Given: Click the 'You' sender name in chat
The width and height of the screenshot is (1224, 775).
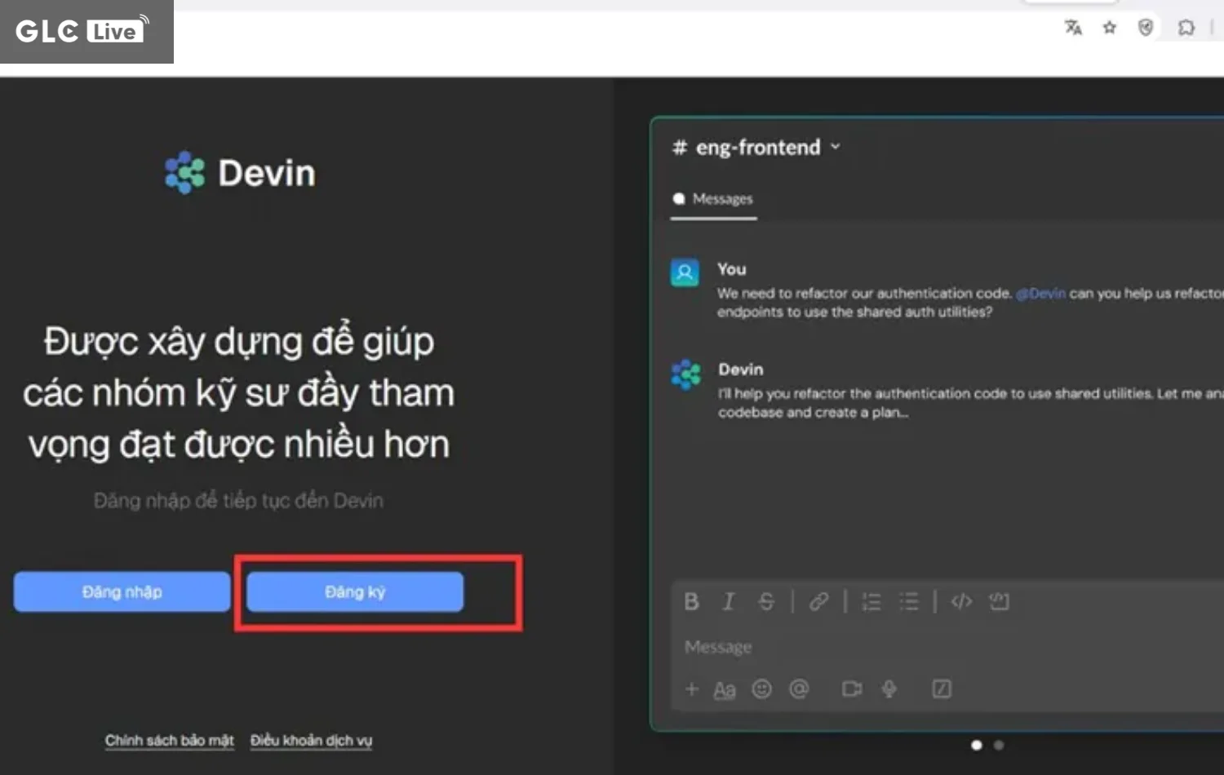Looking at the screenshot, I should (x=731, y=269).
